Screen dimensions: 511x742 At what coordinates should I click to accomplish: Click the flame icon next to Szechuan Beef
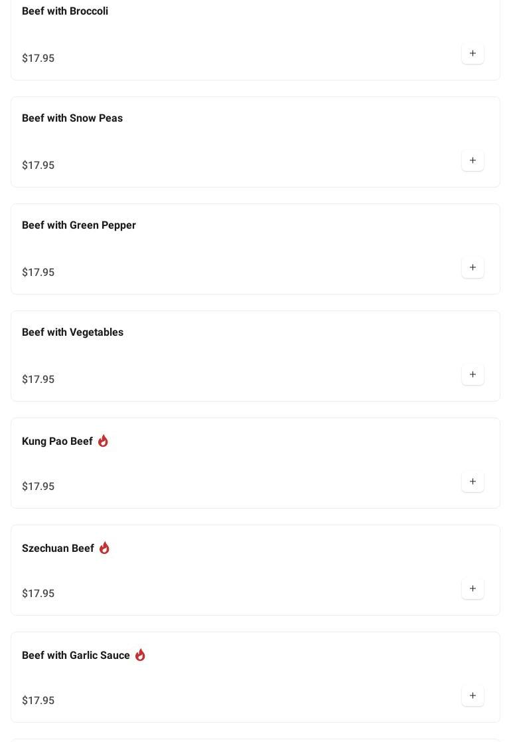(x=104, y=548)
